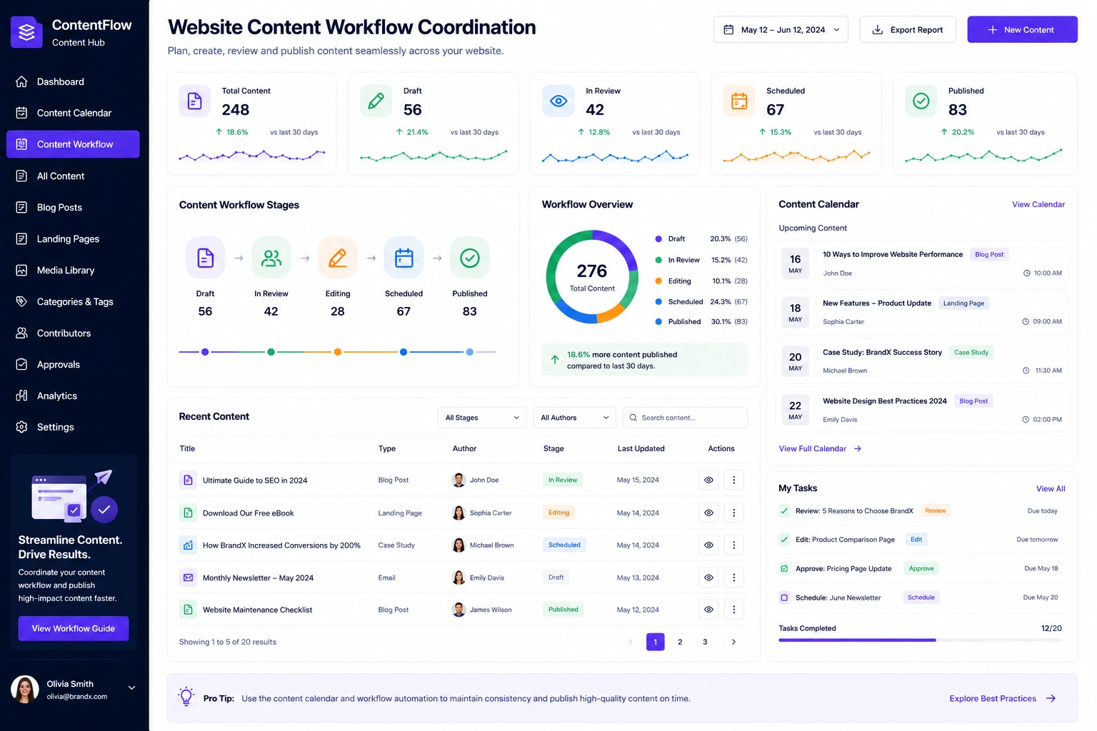This screenshot has height=731, width=1097.
Task: Click the Export Report button
Action: pos(908,30)
